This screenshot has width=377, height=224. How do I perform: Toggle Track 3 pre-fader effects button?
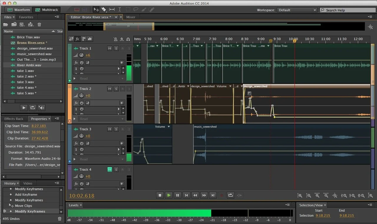(x=87, y=143)
